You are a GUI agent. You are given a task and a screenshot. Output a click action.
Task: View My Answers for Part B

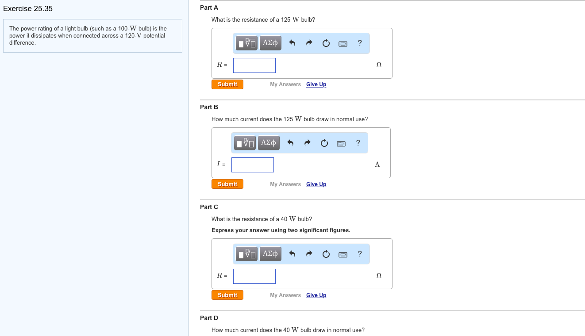click(285, 184)
